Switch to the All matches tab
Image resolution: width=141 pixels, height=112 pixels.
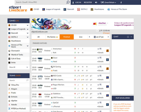point(38,37)
